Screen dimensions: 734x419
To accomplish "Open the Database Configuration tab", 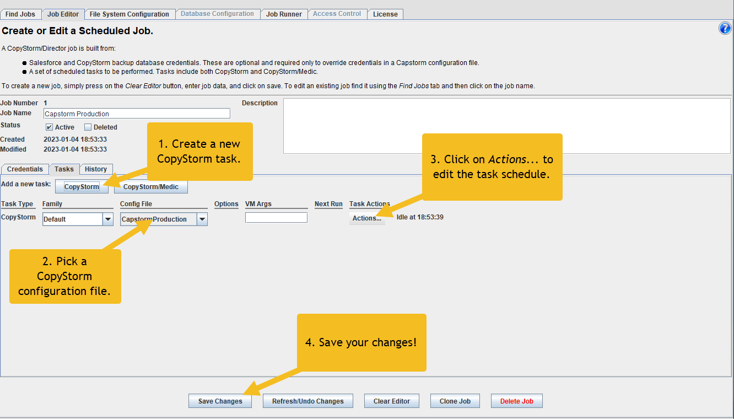I will pyautogui.click(x=218, y=14).
